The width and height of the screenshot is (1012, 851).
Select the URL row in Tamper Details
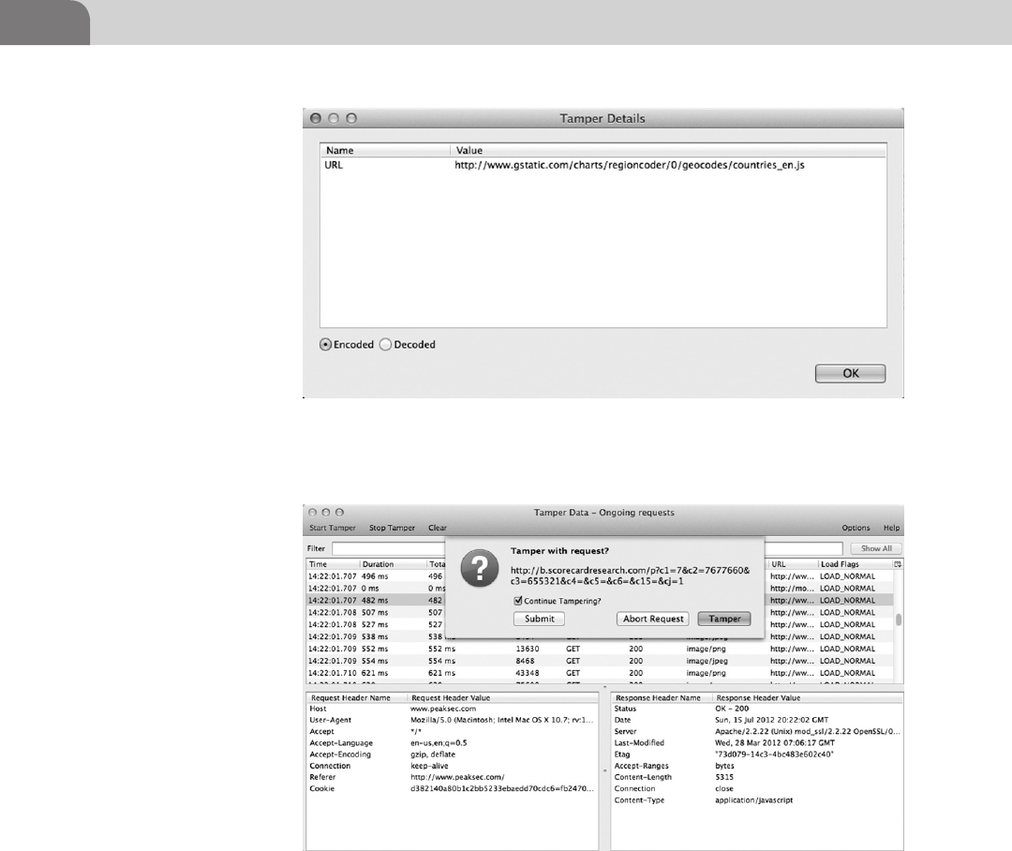603,165
